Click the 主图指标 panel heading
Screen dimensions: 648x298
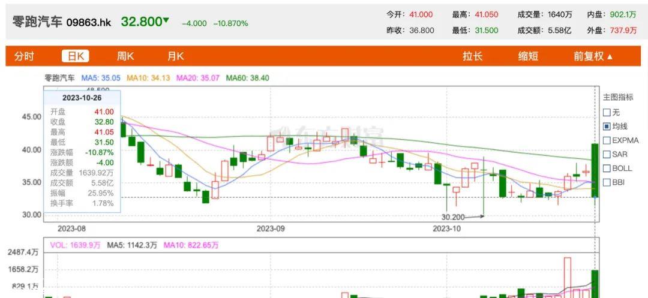coord(618,97)
